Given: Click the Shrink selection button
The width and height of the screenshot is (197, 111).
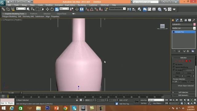Looking at the screenshot, I should click(x=178, y=73).
